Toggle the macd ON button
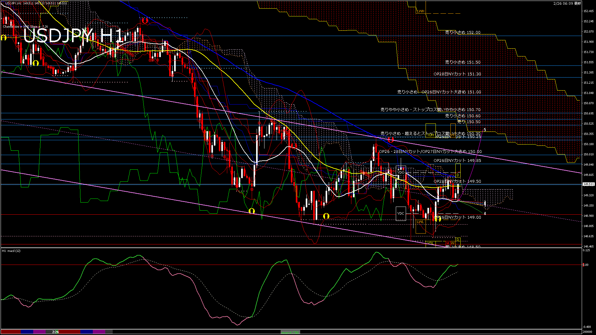Screen dimensions: 596x335 click(x=290, y=332)
